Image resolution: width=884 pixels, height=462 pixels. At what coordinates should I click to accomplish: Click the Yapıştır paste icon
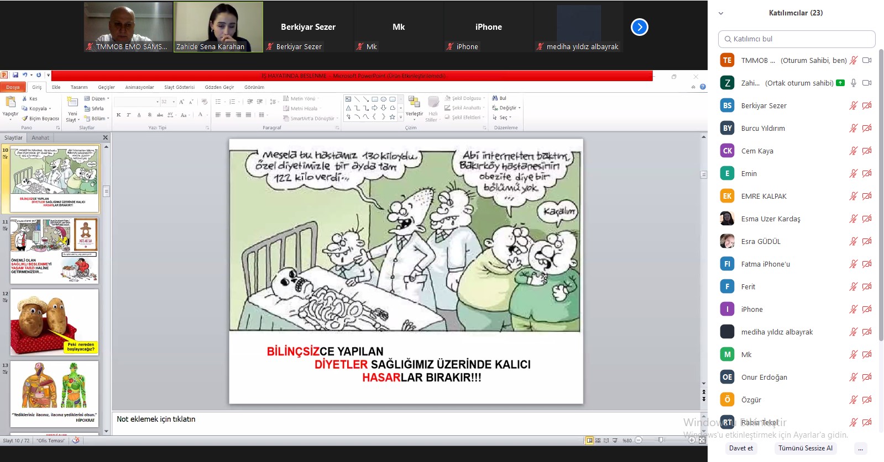pos(11,102)
